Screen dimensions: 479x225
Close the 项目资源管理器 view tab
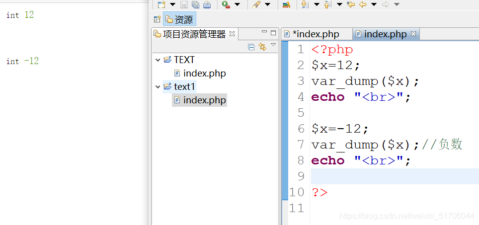click(x=232, y=34)
